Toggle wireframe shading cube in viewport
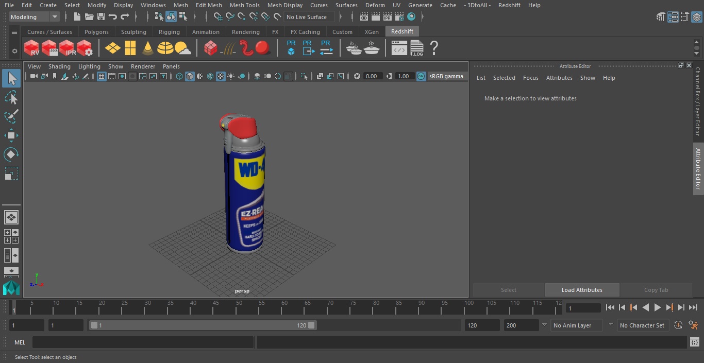This screenshot has height=363, width=704. point(179,76)
